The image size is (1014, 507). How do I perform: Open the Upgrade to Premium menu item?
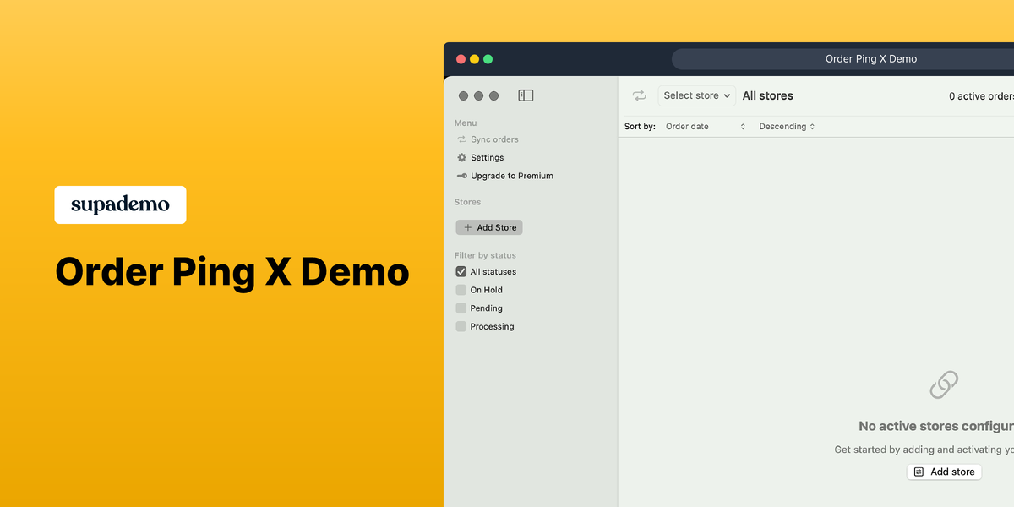(x=504, y=176)
